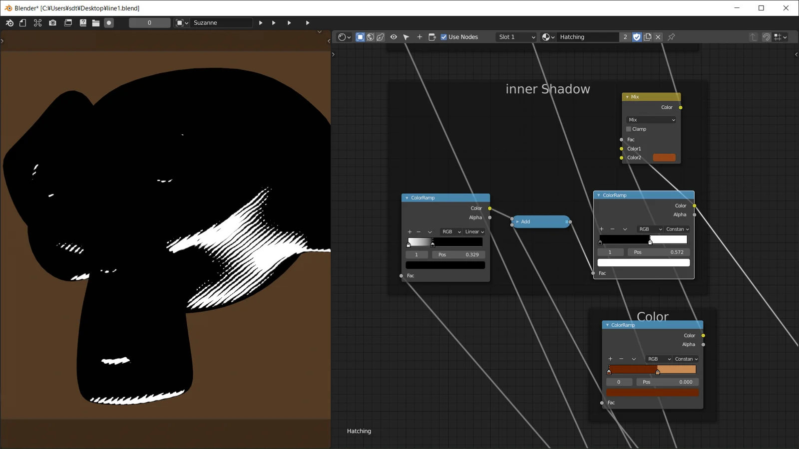Open a file with the folder icon
The height and width of the screenshot is (449, 799).
(96, 22)
